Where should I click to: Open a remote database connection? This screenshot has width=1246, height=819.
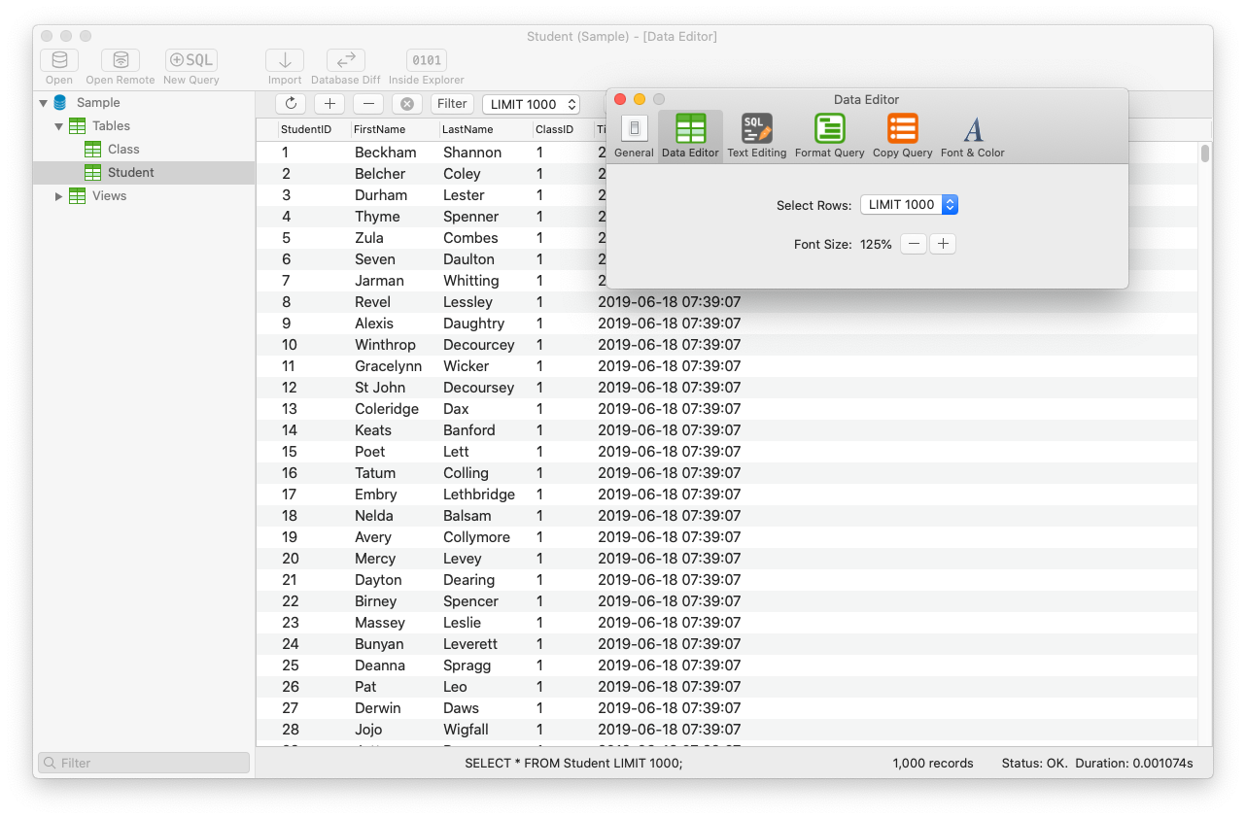[x=120, y=60]
